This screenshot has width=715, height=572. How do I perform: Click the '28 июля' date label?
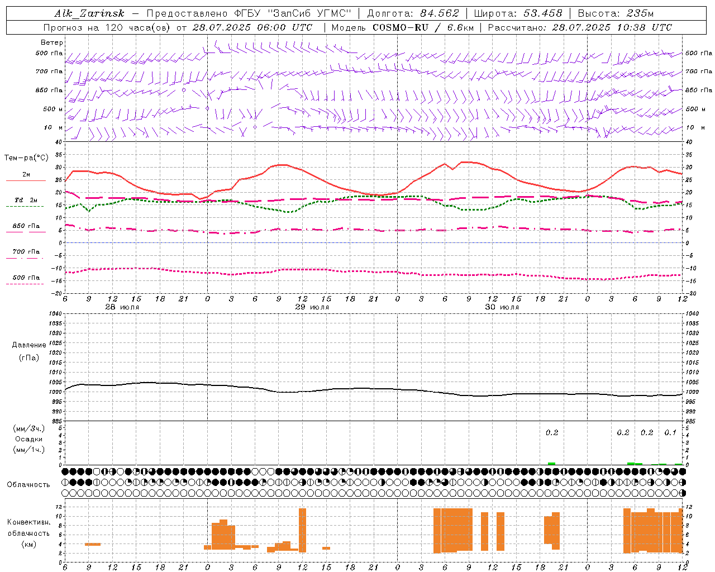click(122, 307)
